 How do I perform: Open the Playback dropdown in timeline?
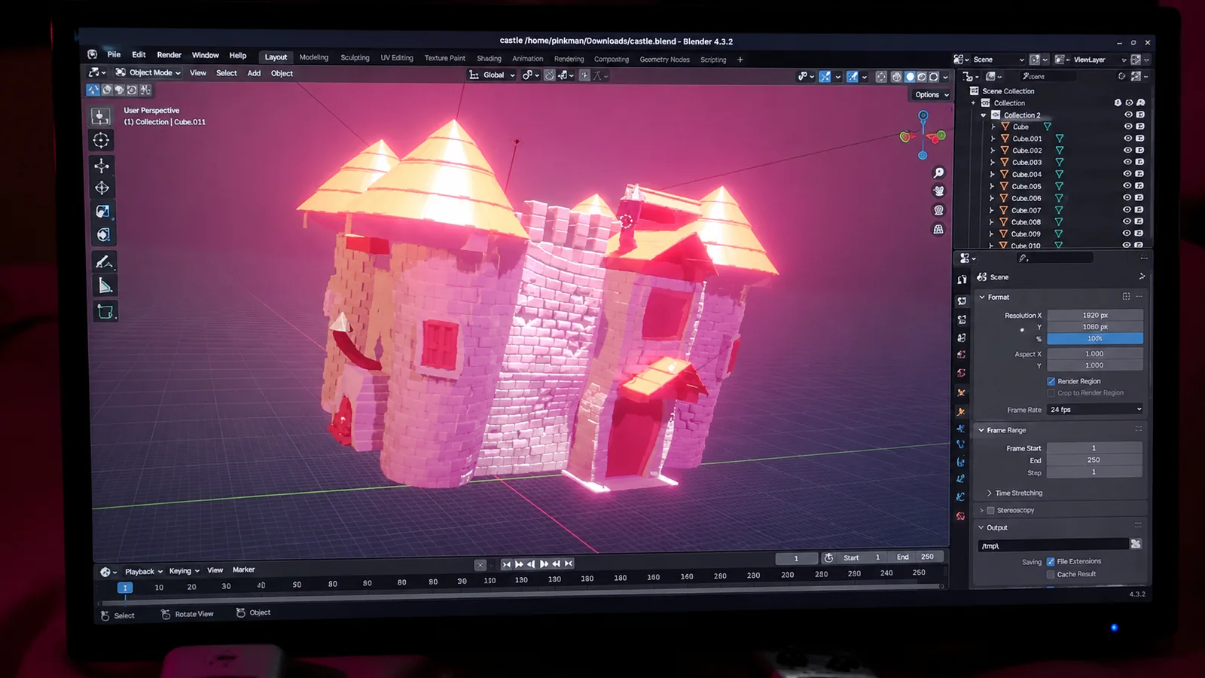(144, 572)
